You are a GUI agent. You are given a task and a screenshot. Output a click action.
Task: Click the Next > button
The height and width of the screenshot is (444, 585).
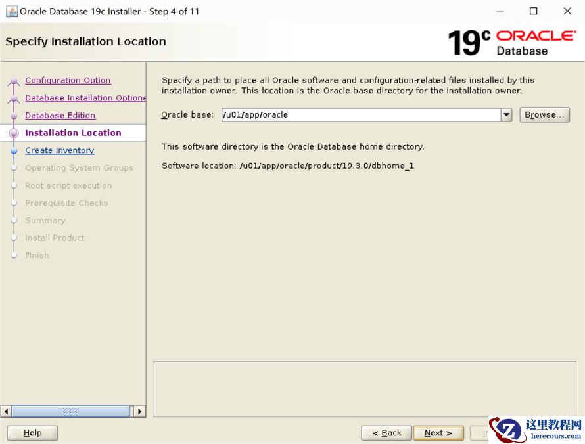(438, 433)
